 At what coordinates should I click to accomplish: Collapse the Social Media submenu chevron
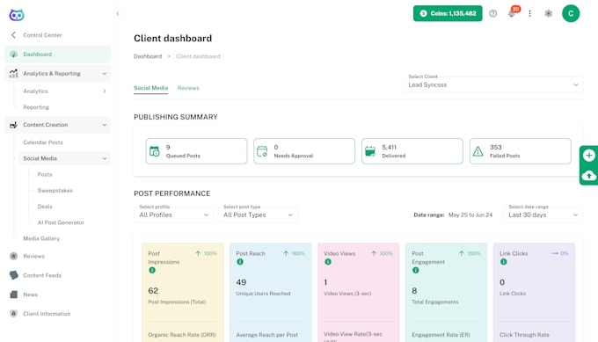tap(105, 158)
